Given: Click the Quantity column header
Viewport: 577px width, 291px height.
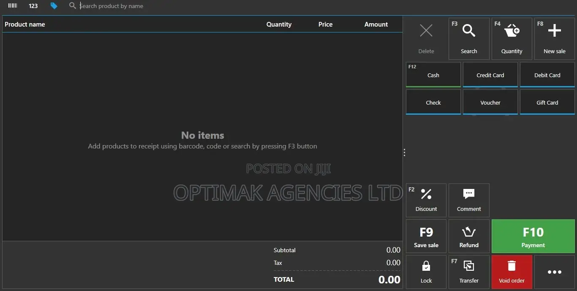Looking at the screenshot, I should coord(279,24).
